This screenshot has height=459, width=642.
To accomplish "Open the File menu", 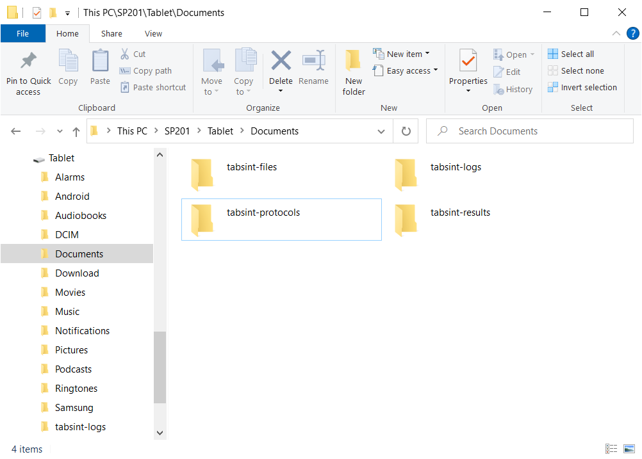I will tap(22, 33).
